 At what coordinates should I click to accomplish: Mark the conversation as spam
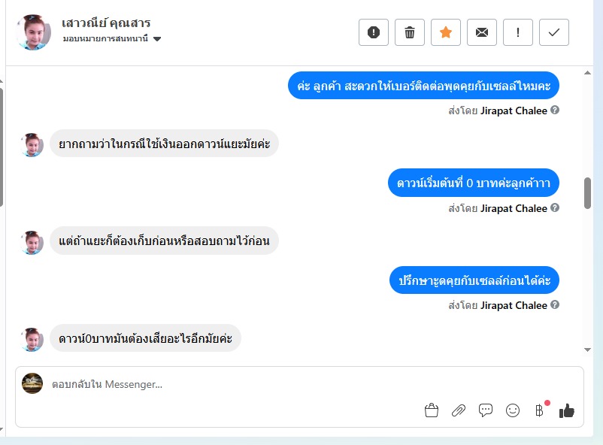pos(374,32)
